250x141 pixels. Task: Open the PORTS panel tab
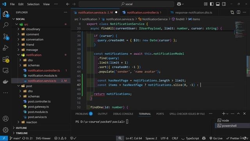click(x=160, y=114)
